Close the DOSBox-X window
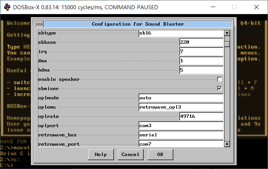The height and width of the screenshot is (169, 268). [256, 7]
